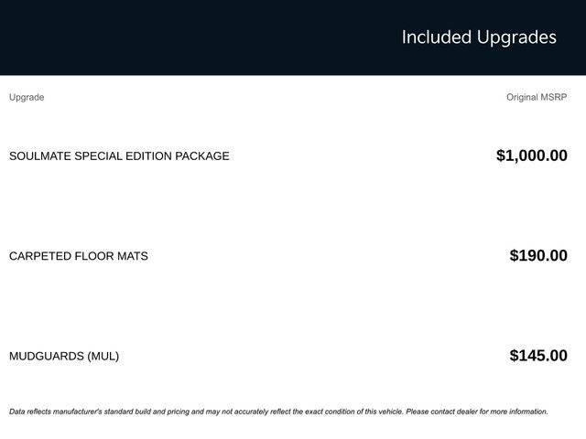The width and height of the screenshot is (586, 439).
Task: Click "Please contact dealer for more information"
Action: pos(476,412)
